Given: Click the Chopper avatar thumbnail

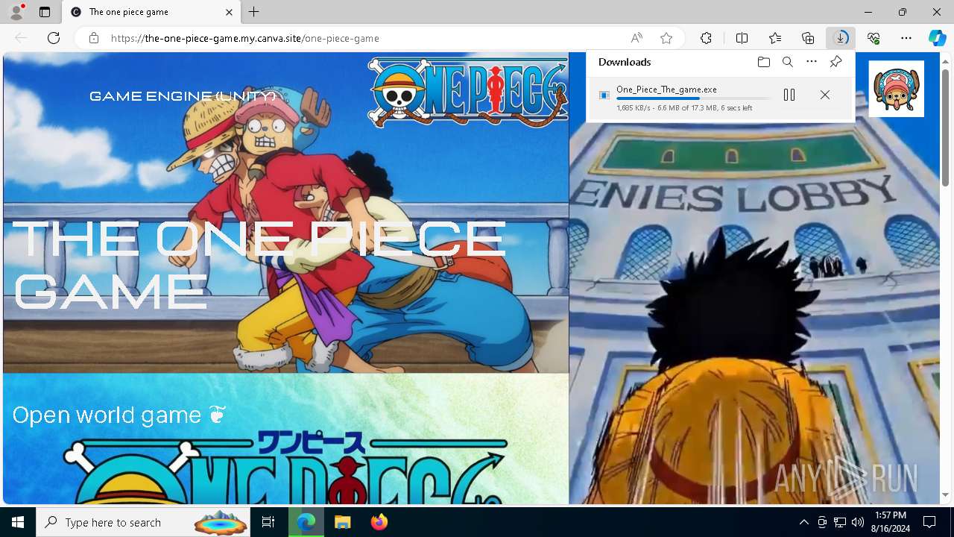Looking at the screenshot, I should [x=896, y=89].
